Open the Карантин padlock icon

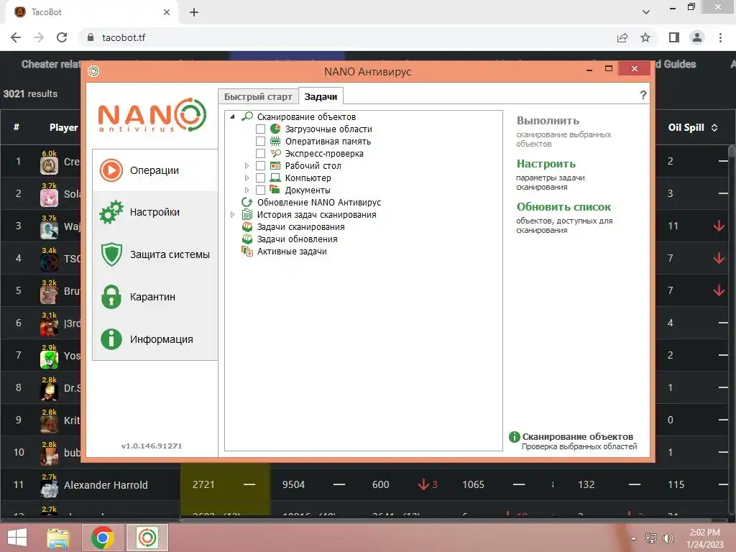coord(111,297)
